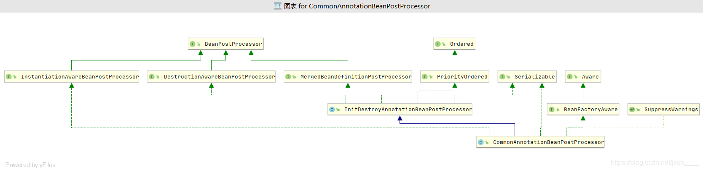This screenshot has width=703, height=170.
Task: Click the interface icon beside Serializable
Action: coord(502,77)
